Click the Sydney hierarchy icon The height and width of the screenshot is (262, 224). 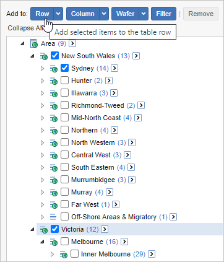point(54,68)
